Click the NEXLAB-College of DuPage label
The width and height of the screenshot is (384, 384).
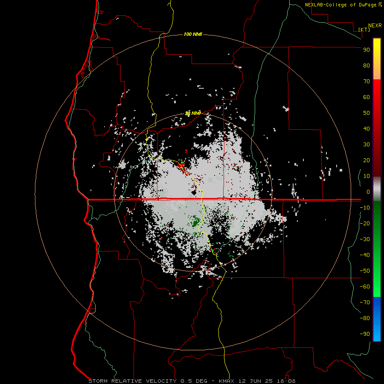point(340,5)
